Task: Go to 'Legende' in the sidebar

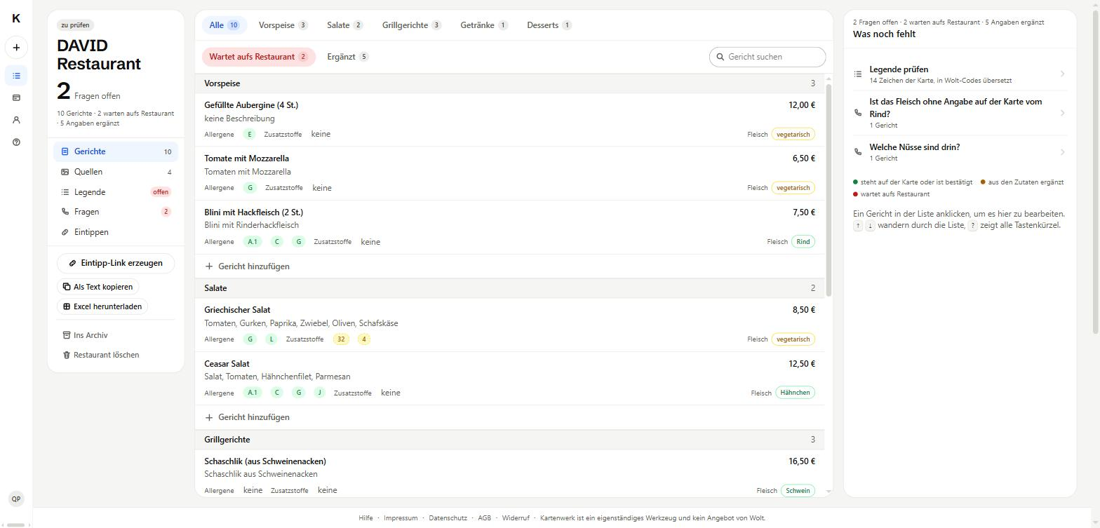Action: (x=116, y=192)
